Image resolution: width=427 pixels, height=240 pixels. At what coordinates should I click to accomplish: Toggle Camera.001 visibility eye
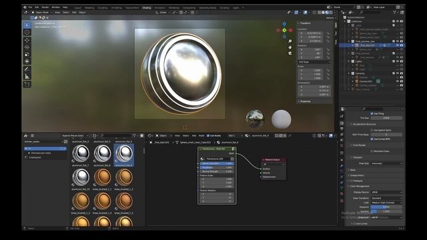(x=398, y=81)
